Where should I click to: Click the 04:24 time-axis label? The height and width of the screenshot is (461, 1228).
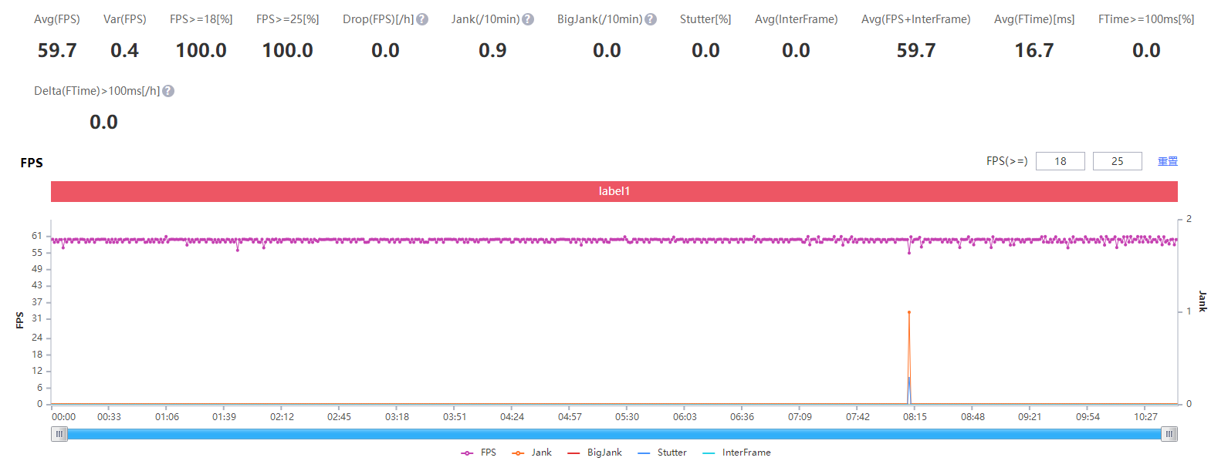tap(513, 417)
